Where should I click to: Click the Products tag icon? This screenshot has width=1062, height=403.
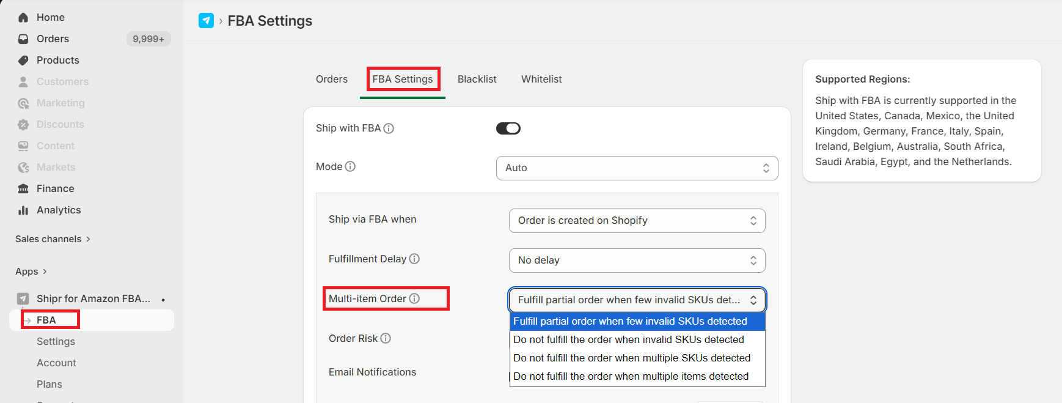[x=23, y=61]
